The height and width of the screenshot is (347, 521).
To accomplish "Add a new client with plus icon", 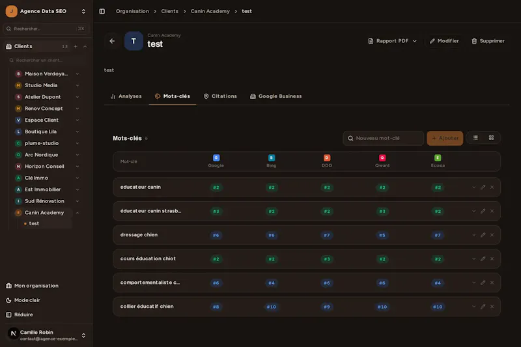I will (x=76, y=46).
